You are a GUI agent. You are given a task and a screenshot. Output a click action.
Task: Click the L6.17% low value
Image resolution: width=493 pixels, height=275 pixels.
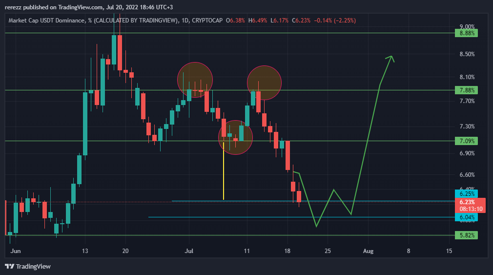point(279,21)
